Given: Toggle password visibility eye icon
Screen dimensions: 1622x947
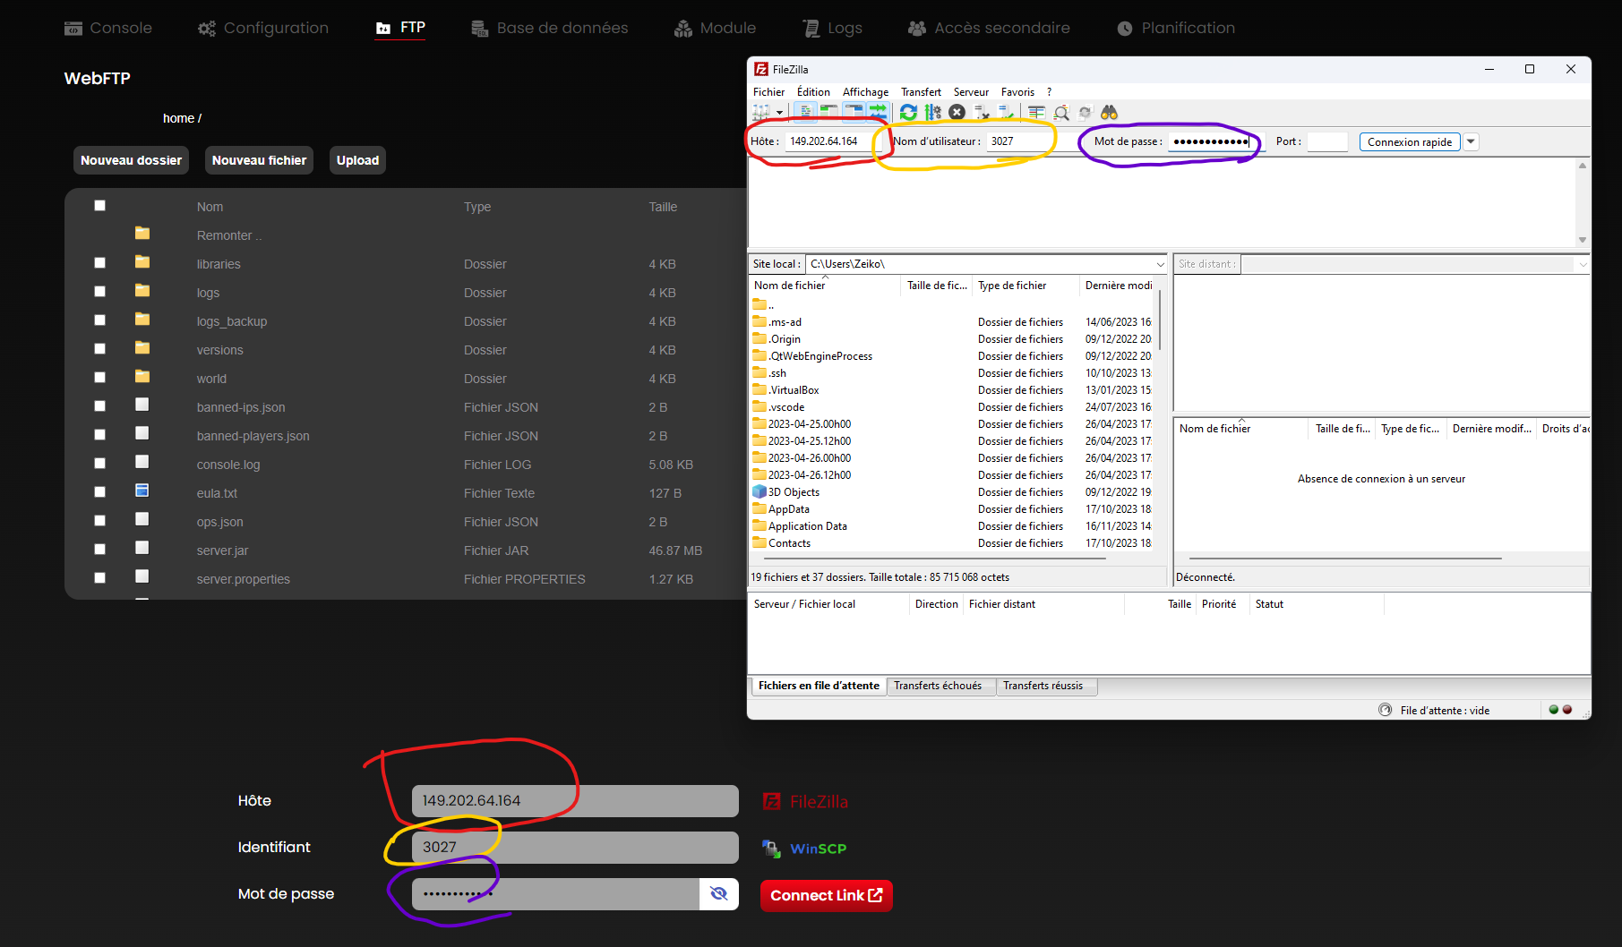Looking at the screenshot, I should [x=718, y=893].
